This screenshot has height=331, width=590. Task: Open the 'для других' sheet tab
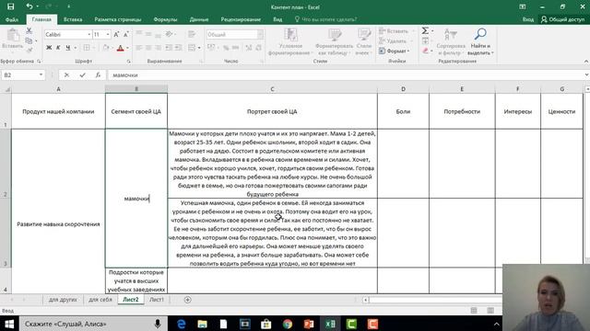(63, 300)
